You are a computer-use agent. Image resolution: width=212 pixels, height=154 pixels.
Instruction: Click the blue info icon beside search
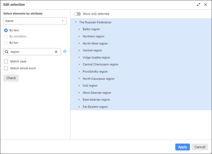pos(65,51)
